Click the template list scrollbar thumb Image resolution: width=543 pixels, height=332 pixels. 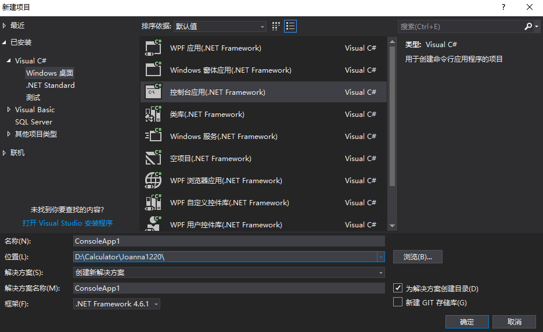[x=392, y=116]
